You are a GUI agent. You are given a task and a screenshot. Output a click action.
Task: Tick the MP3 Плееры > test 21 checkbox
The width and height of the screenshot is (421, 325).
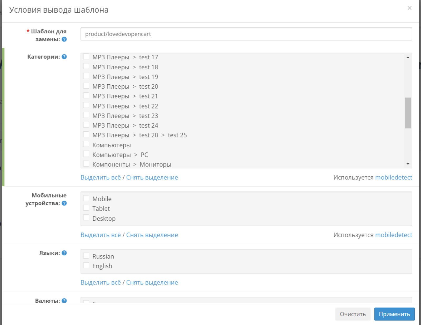click(86, 95)
